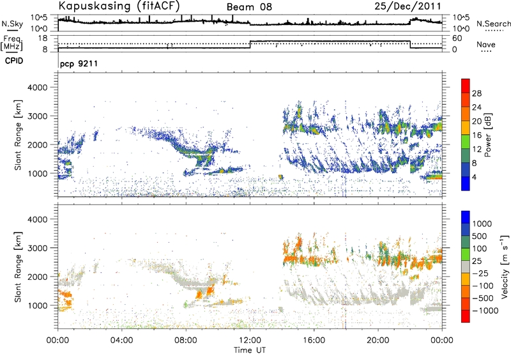
Task: Click the "-25" value on velocity colorbar
Action: [481, 273]
